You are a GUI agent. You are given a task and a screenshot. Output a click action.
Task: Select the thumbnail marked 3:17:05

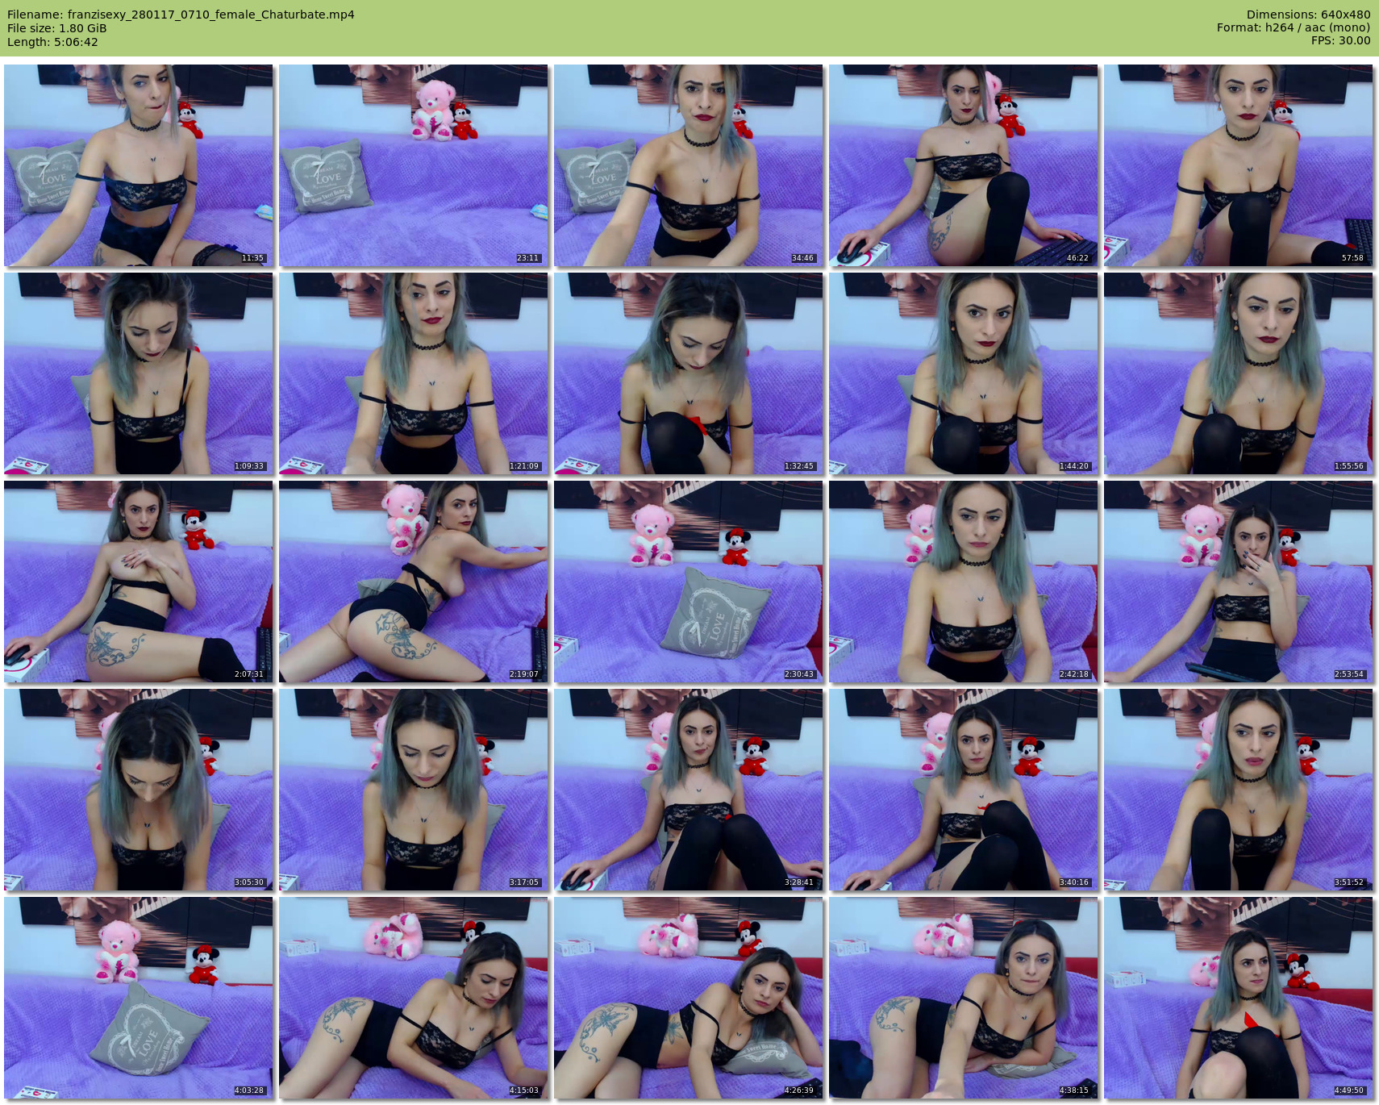click(414, 790)
